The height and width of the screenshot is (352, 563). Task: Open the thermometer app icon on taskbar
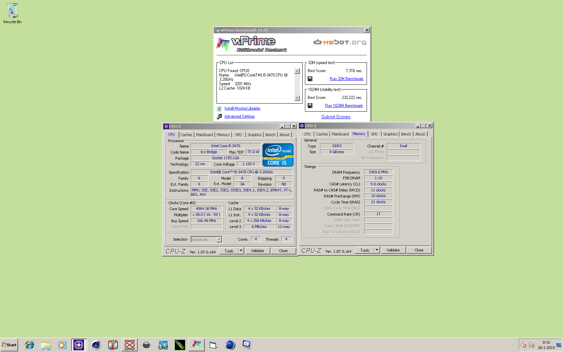click(x=113, y=345)
